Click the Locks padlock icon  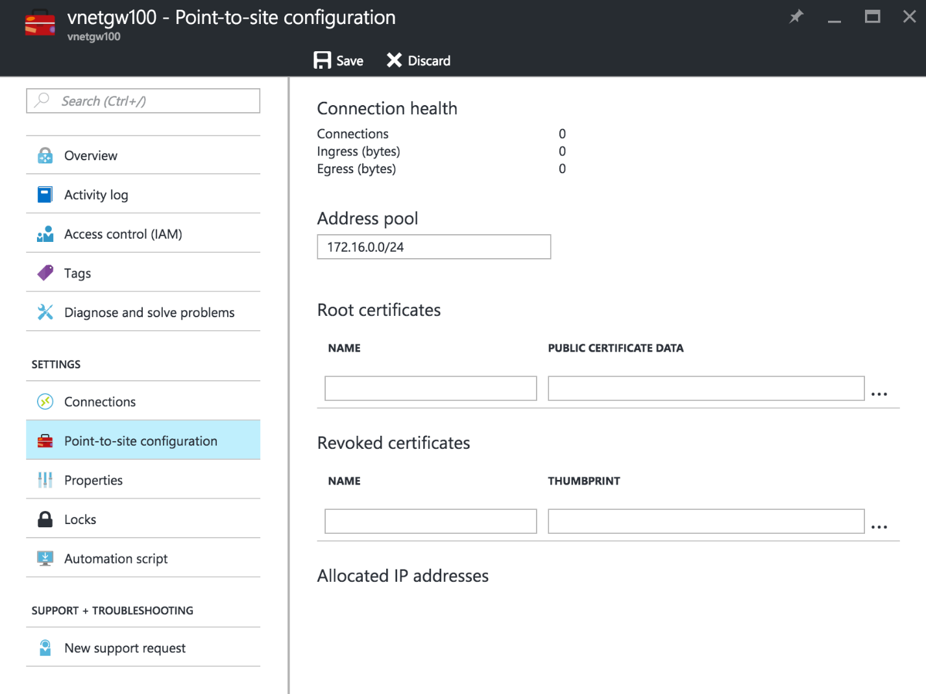click(45, 520)
